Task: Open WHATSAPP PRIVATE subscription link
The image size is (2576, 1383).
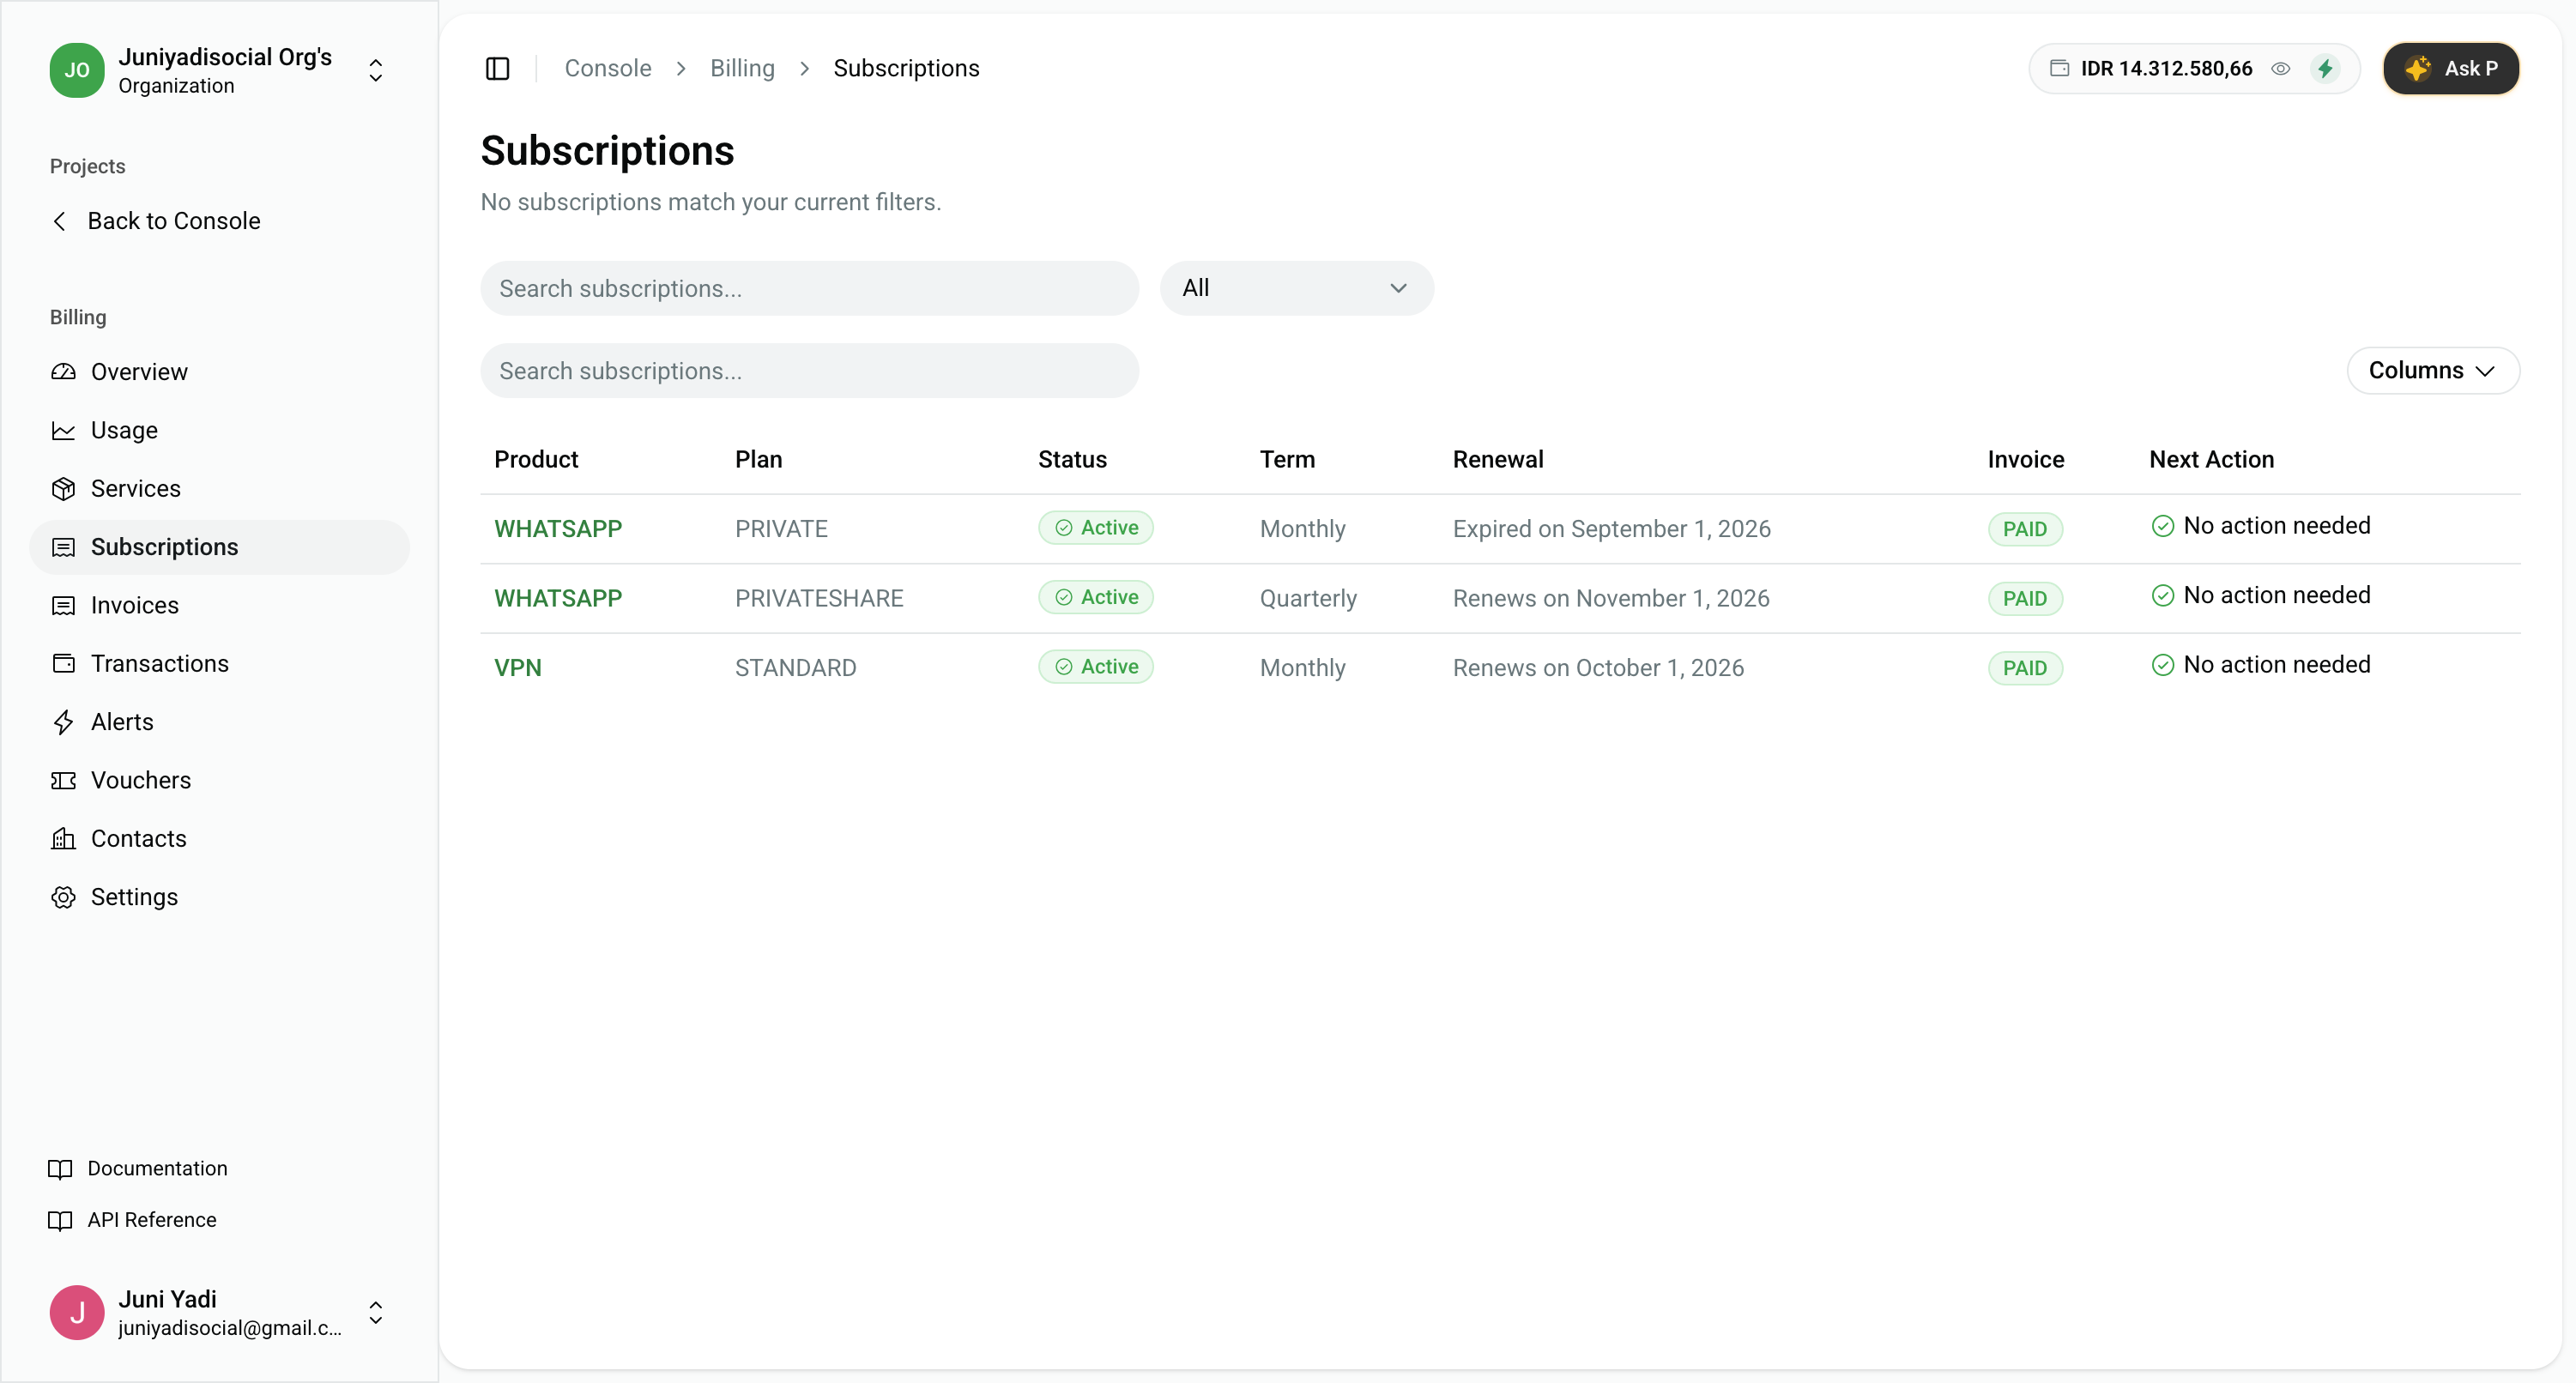Action: [x=558, y=529]
